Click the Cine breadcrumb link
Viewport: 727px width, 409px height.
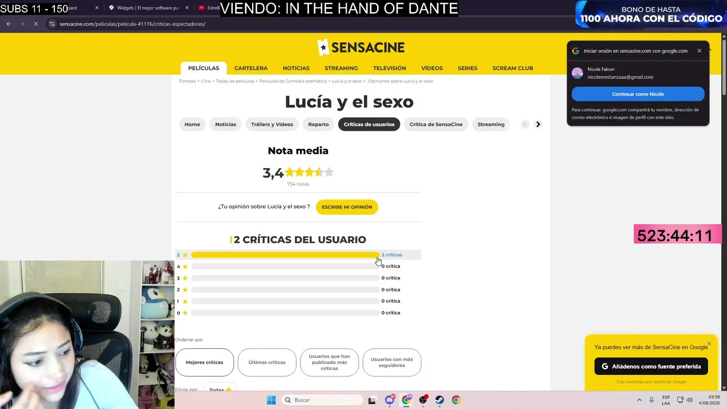click(x=206, y=81)
